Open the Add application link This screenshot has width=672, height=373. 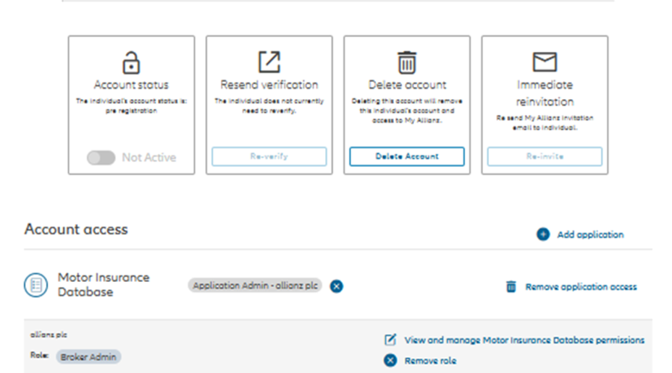590,234
